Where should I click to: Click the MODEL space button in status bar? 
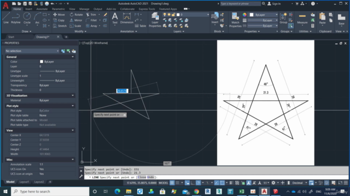pos(163,183)
